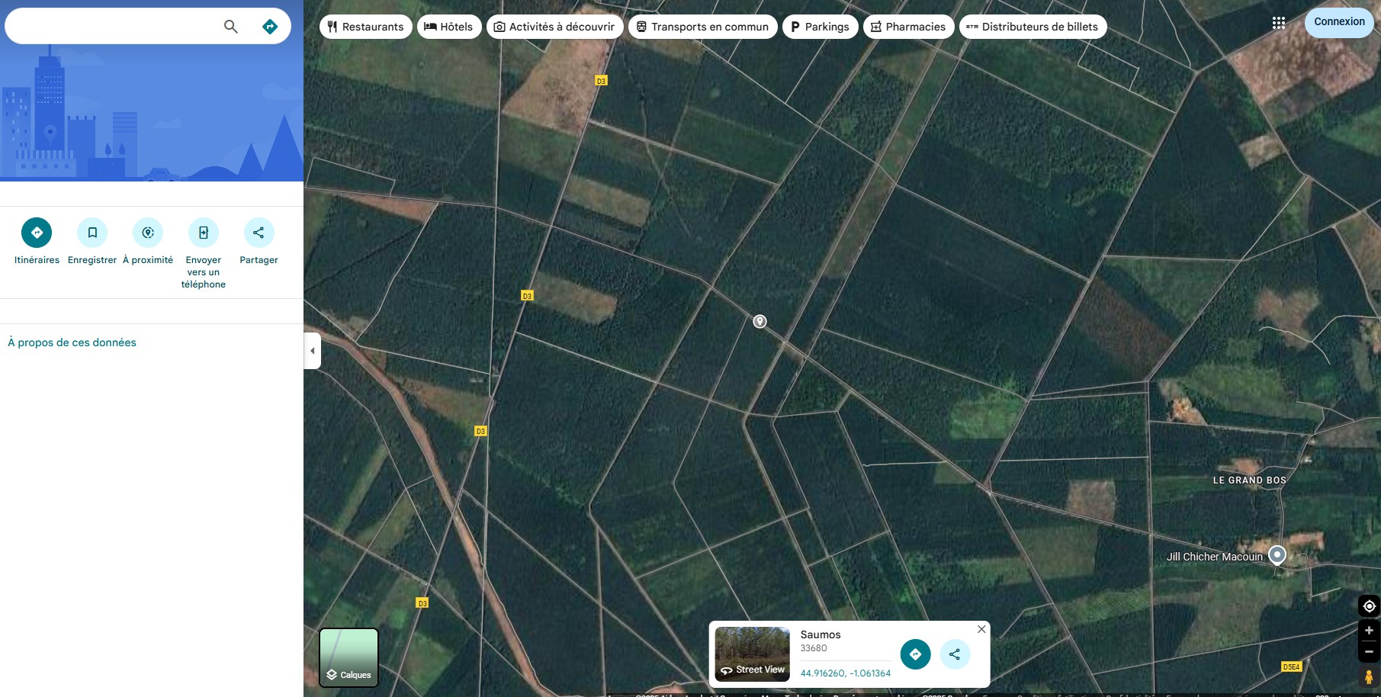This screenshot has width=1381, height=697.
Task: Share location via Partager icon
Action: [259, 233]
